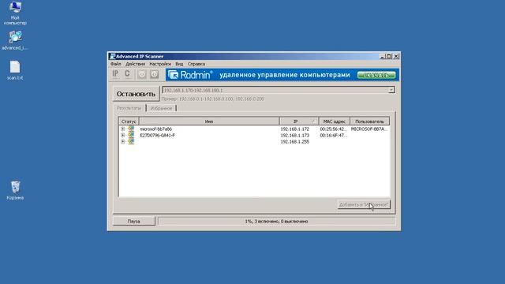
Task: Click the Добавить в "Избранное" button
Action: (364, 204)
